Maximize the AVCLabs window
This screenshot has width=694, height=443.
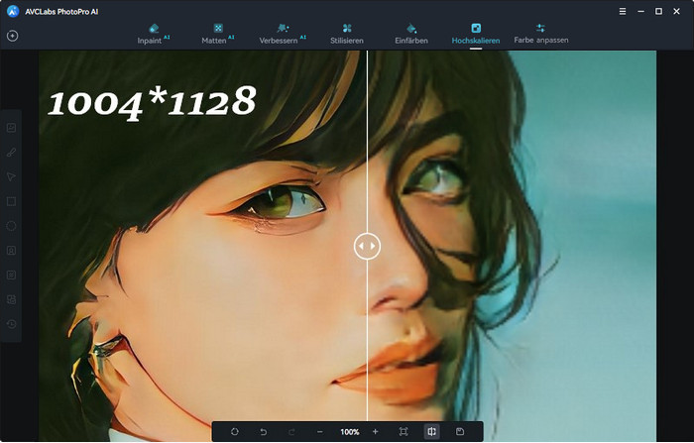(658, 12)
